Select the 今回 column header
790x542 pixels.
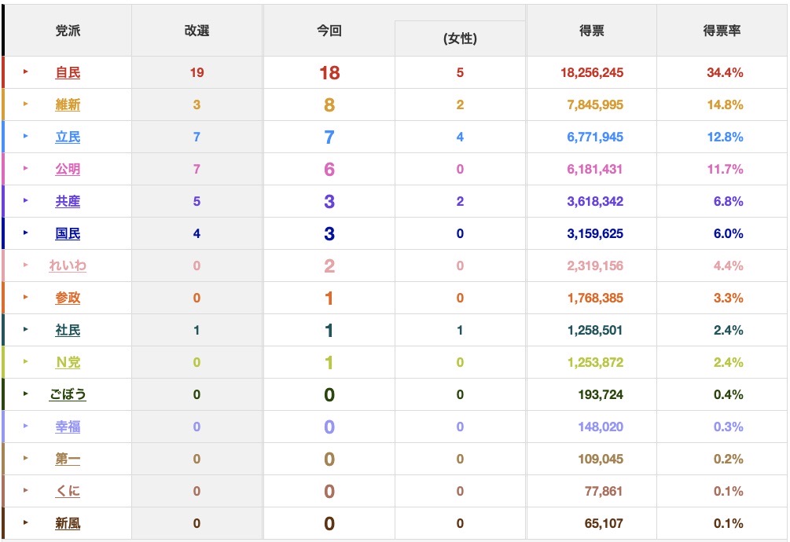[329, 31]
